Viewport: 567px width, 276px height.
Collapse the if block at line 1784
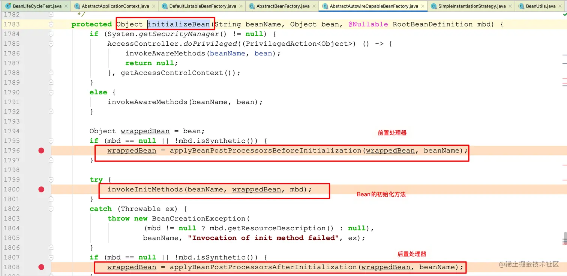tap(51, 34)
